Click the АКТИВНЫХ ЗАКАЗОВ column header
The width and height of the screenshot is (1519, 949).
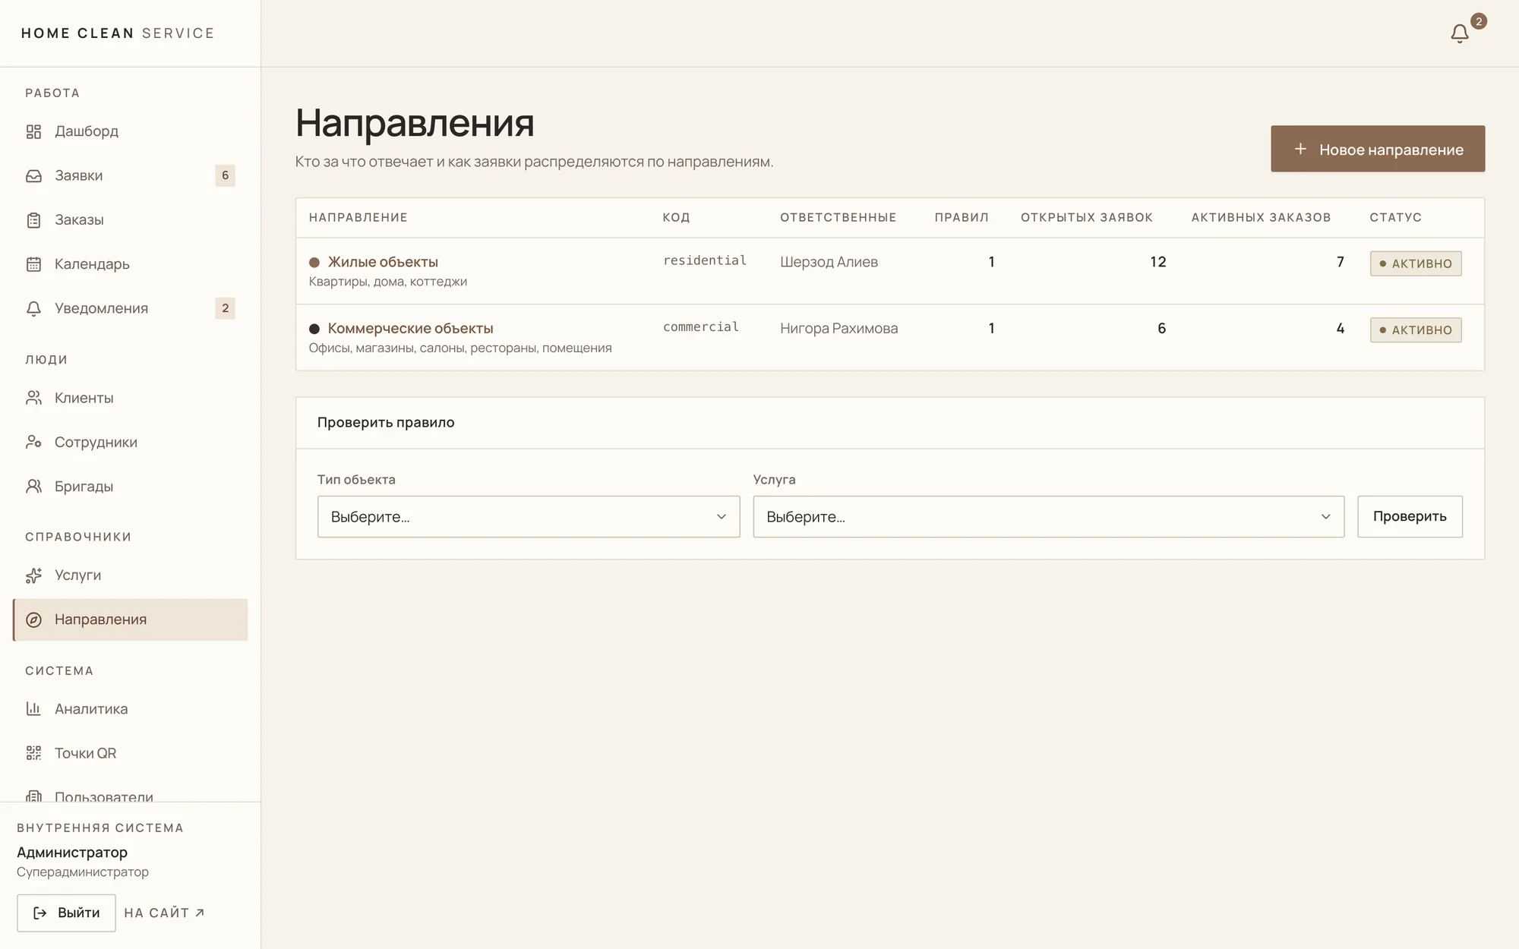(1261, 218)
